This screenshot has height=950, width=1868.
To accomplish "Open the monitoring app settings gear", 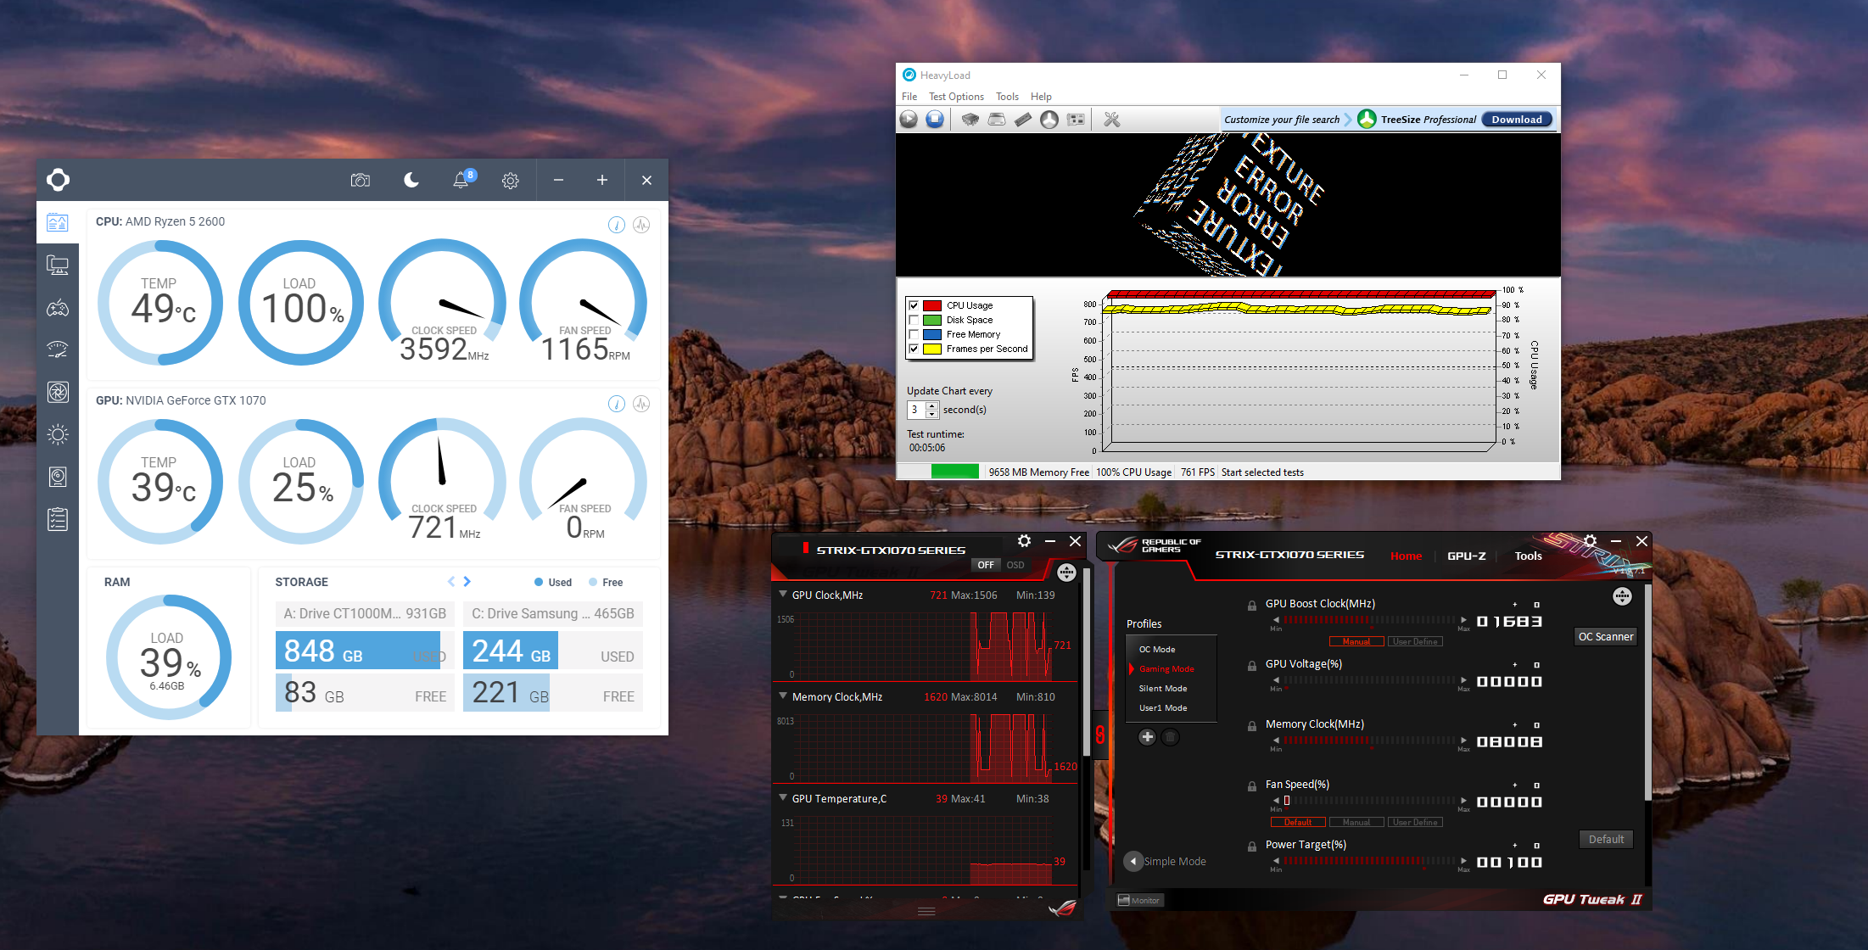I will pyautogui.click(x=510, y=181).
